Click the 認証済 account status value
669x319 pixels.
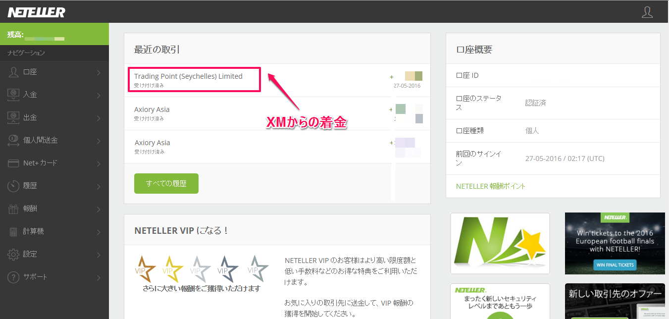pos(536,103)
